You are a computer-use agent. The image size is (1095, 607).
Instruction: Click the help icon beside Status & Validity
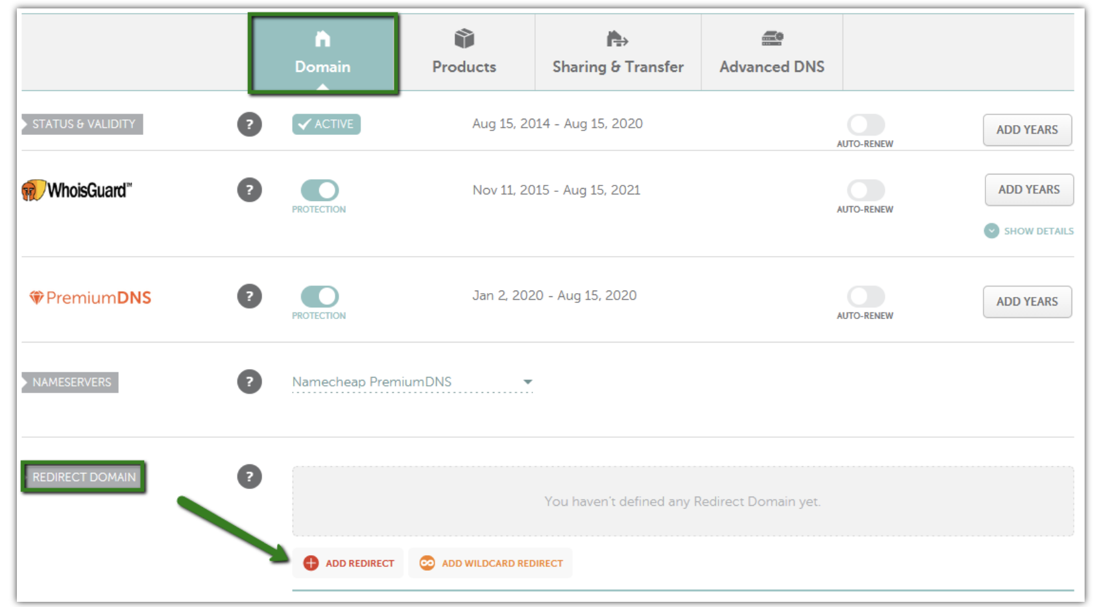[x=249, y=124]
